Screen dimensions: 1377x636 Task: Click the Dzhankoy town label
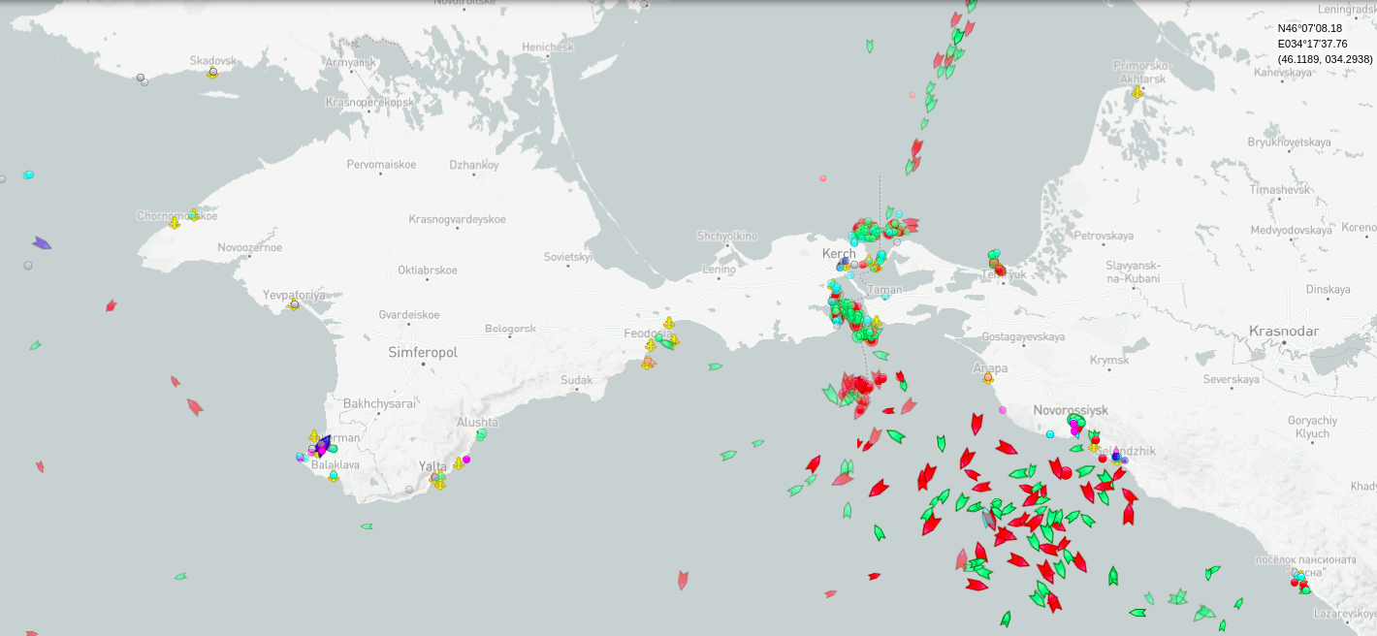[x=473, y=165]
